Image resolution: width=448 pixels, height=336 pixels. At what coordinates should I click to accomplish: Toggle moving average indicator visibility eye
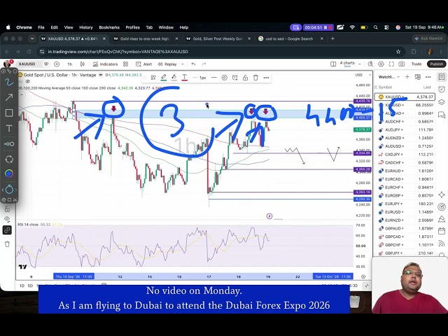pos(28,81)
